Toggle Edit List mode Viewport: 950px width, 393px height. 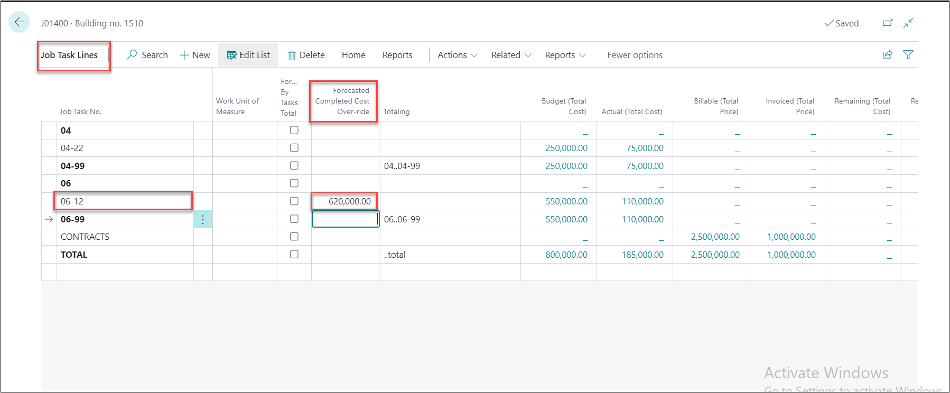coord(248,55)
